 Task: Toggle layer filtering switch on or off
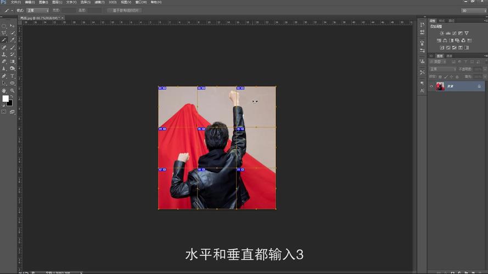485,62
